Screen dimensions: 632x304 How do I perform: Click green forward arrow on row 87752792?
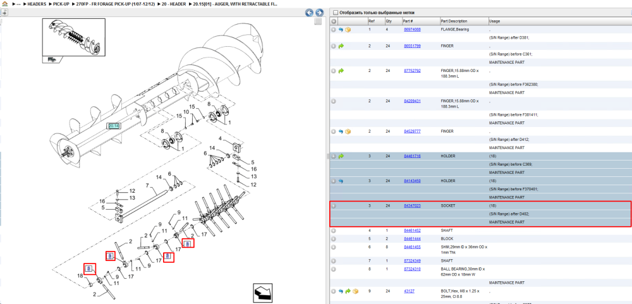coord(341,71)
